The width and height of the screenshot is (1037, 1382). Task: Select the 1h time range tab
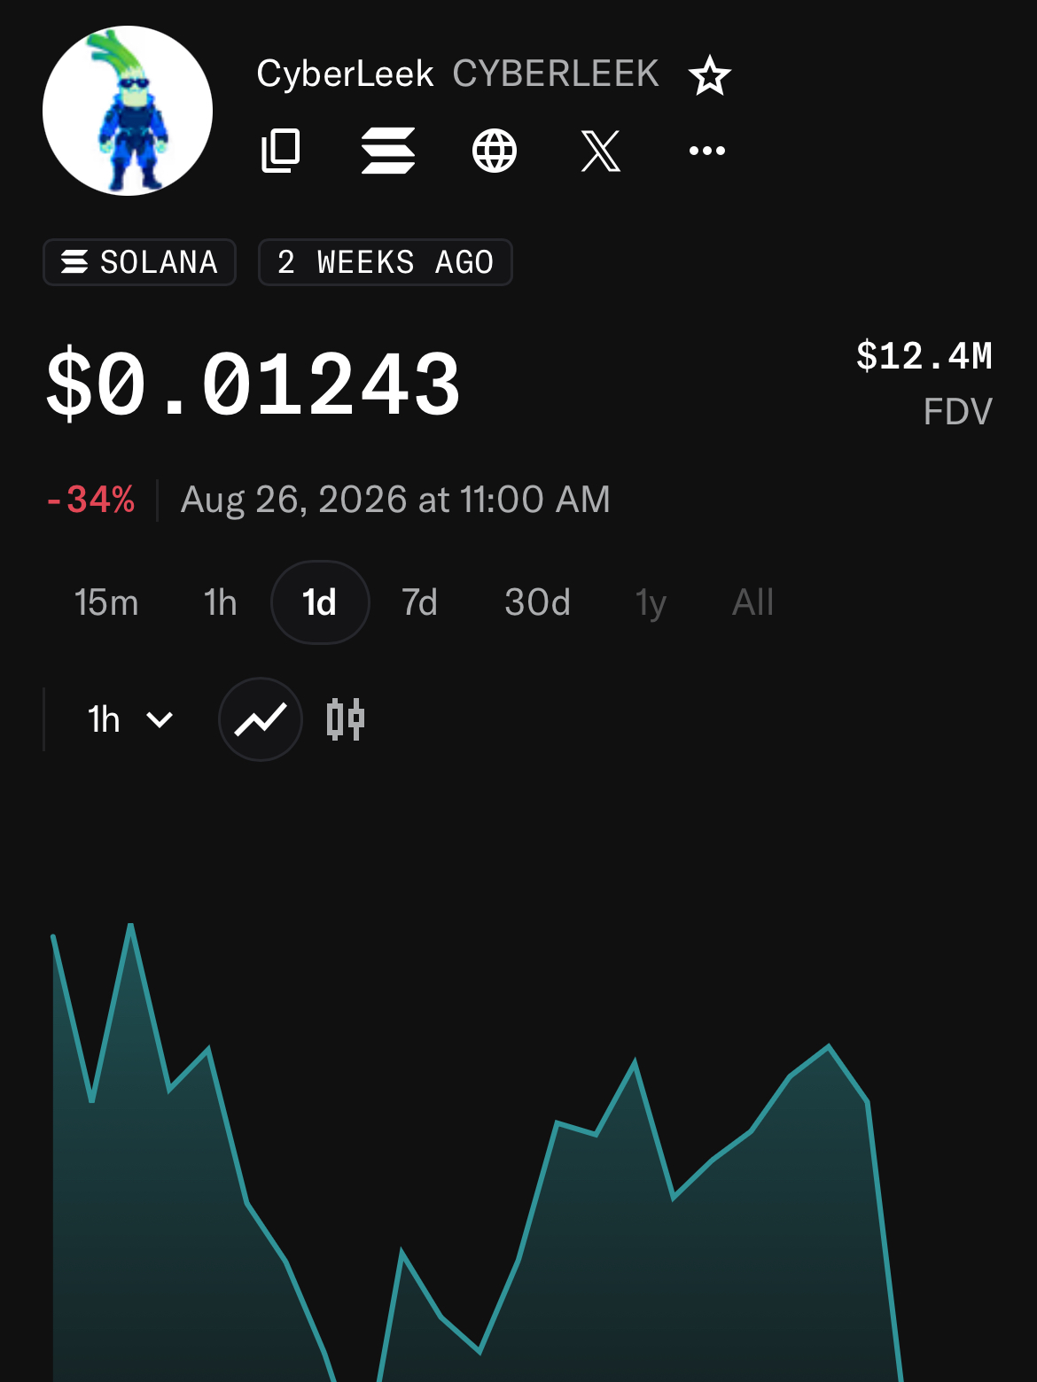point(221,602)
